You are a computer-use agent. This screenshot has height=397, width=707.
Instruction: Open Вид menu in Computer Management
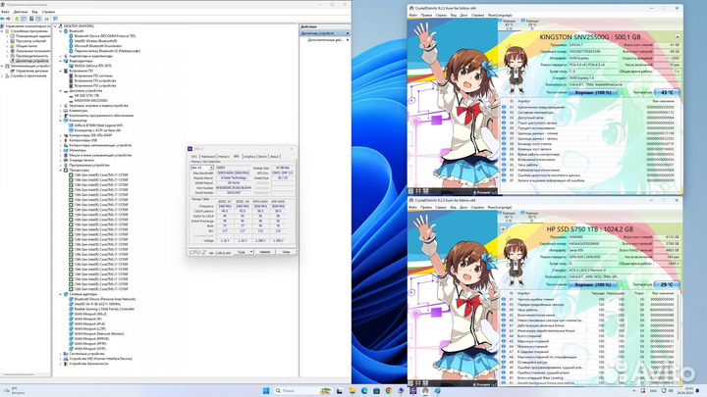(34, 12)
